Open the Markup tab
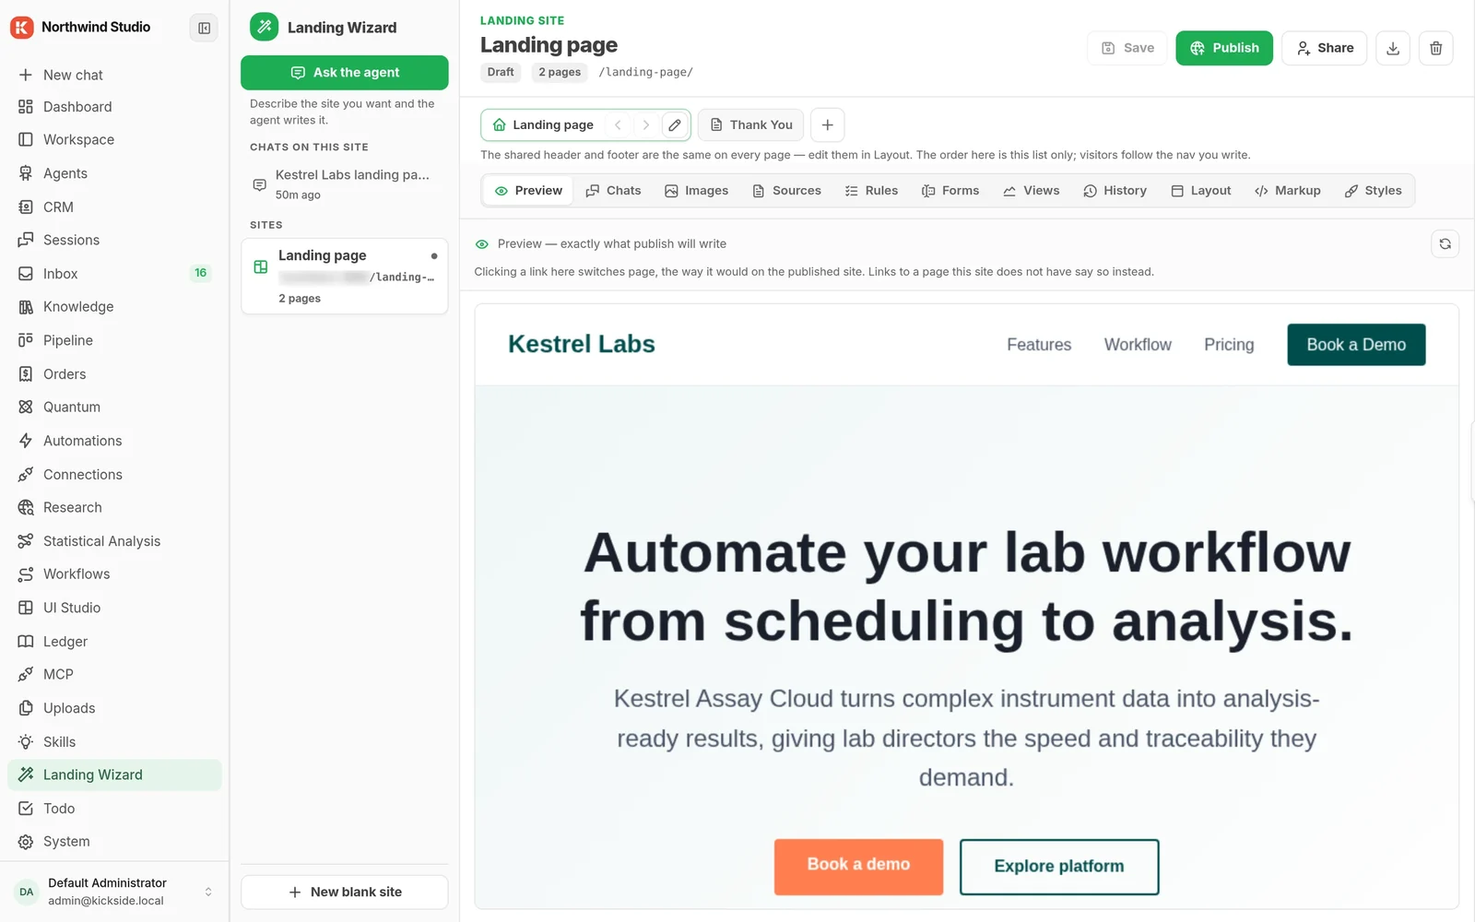This screenshot has width=1475, height=922. pyautogui.click(x=1288, y=191)
